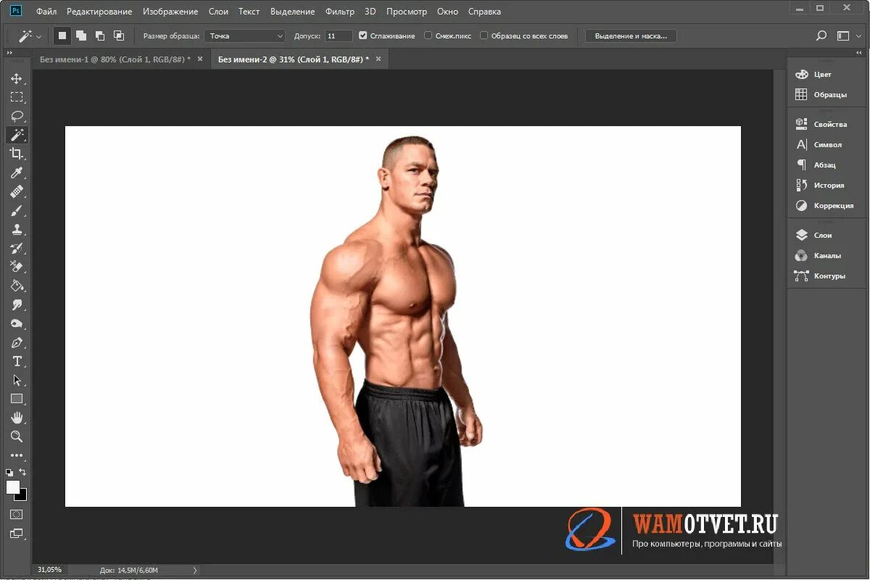Change screen mode icon at toolbar bottom

pos(16,534)
